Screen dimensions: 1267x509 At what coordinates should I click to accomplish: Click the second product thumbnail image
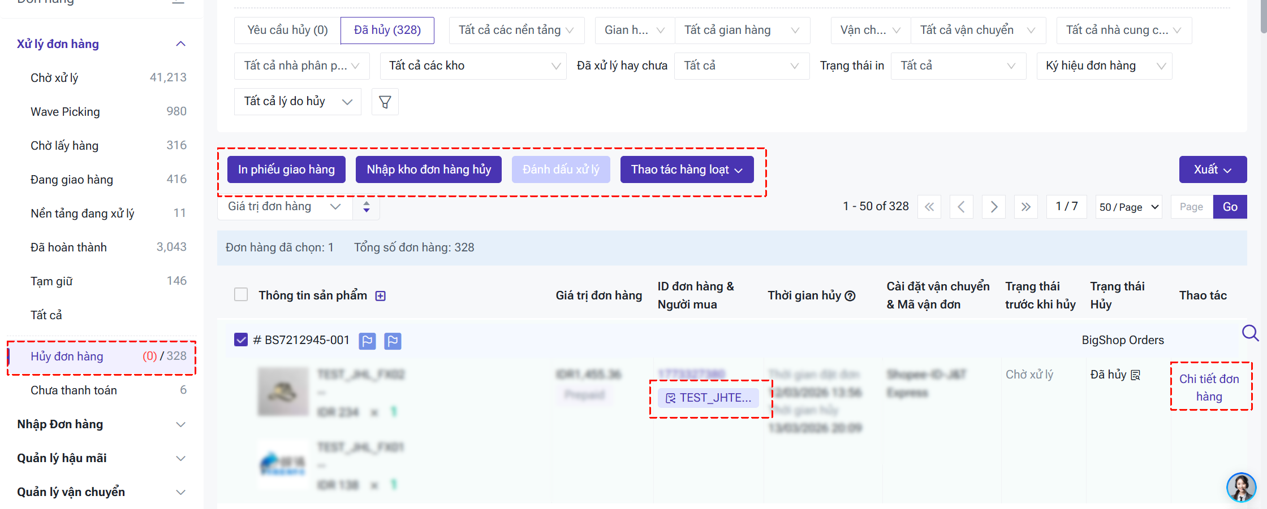point(283,465)
